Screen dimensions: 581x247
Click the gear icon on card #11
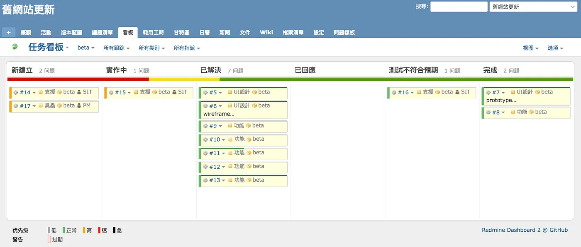point(205,153)
